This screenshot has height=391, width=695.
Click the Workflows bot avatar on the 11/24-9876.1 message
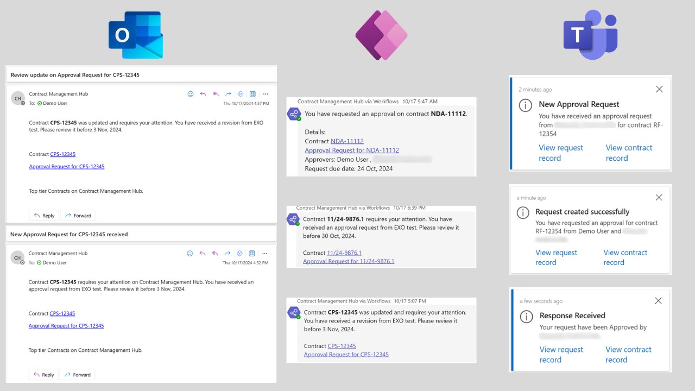(293, 219)
